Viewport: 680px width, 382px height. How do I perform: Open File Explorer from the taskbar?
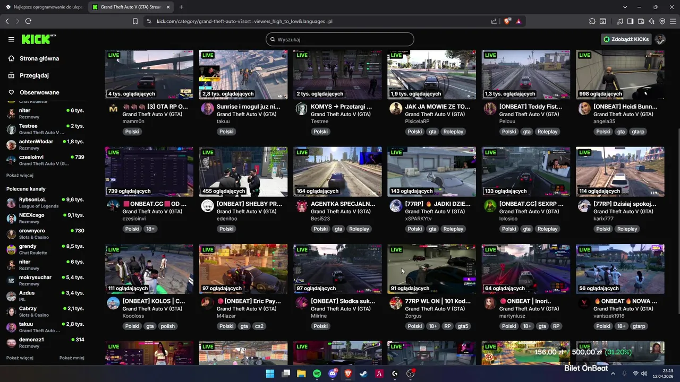[x=301, y=374]
